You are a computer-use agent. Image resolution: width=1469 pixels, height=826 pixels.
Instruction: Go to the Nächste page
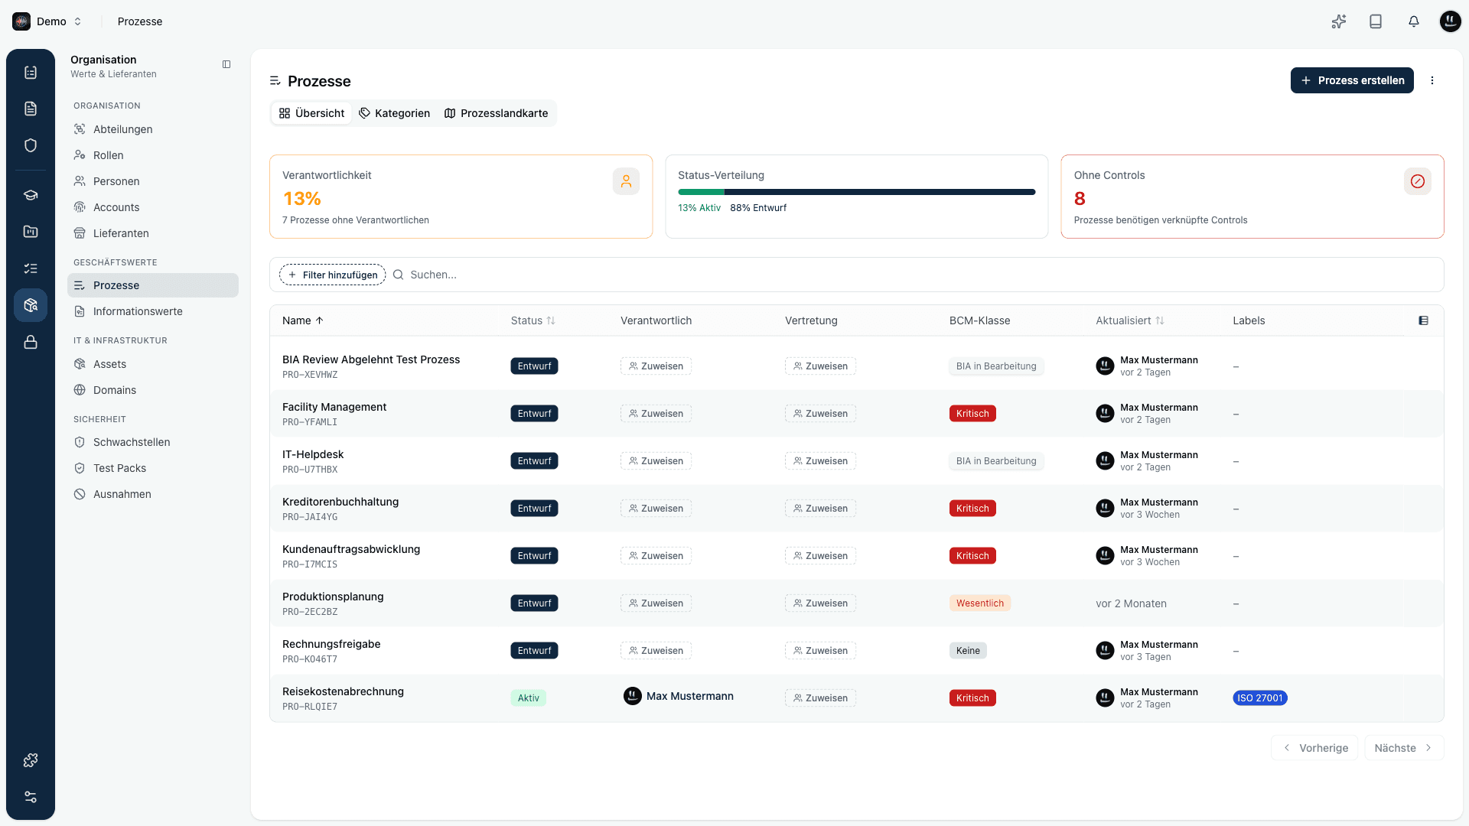click(x=1404, y=748)
